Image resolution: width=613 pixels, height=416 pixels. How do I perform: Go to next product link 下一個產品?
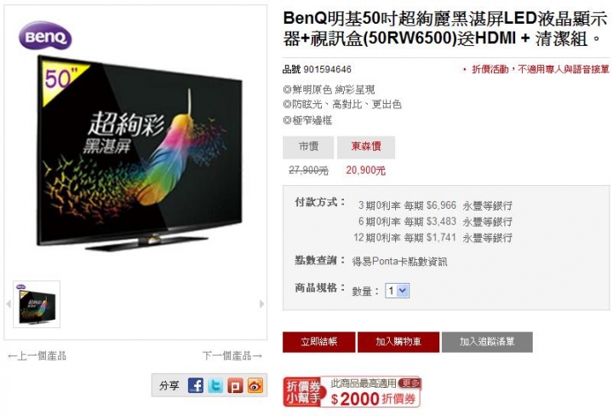[232, 355]
